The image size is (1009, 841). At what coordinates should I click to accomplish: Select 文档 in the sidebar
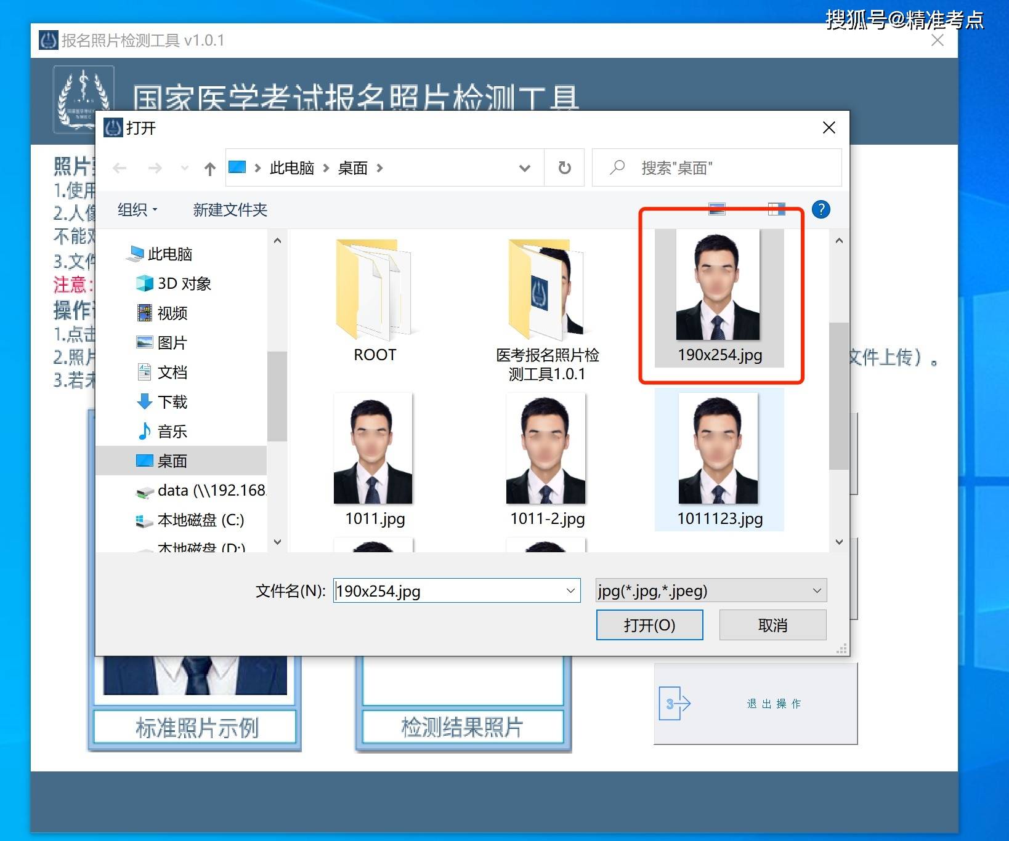(162, 372)
